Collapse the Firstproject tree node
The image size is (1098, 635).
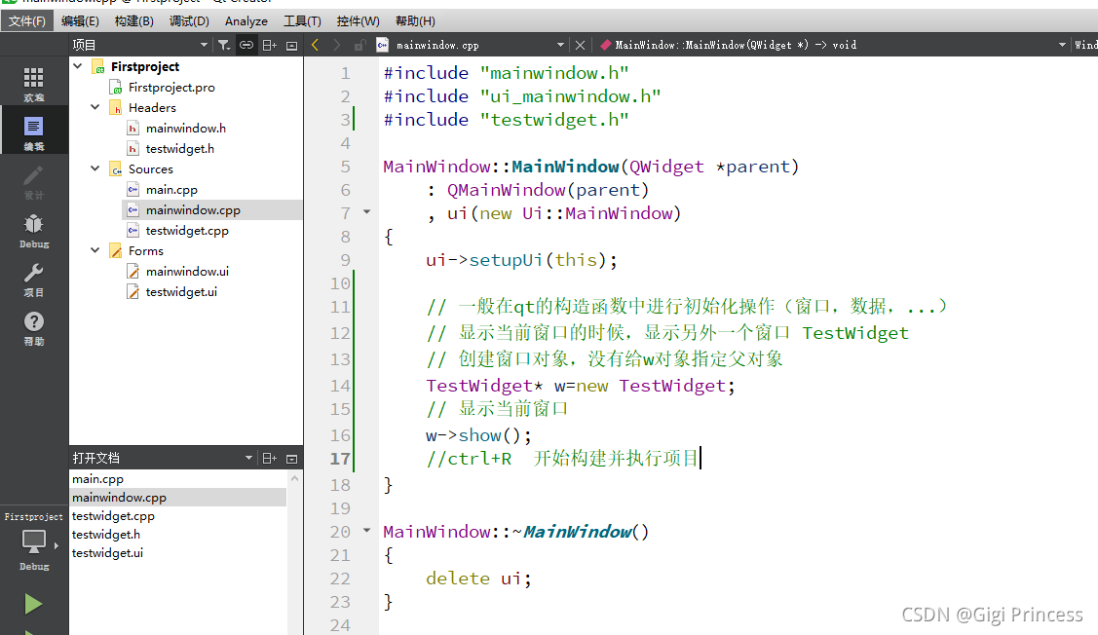coord(78,66)
